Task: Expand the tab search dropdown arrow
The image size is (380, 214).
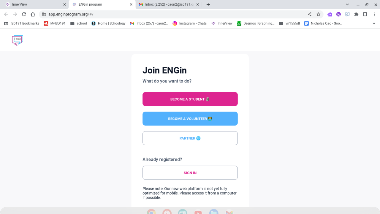Action: (x=347, y=4)
